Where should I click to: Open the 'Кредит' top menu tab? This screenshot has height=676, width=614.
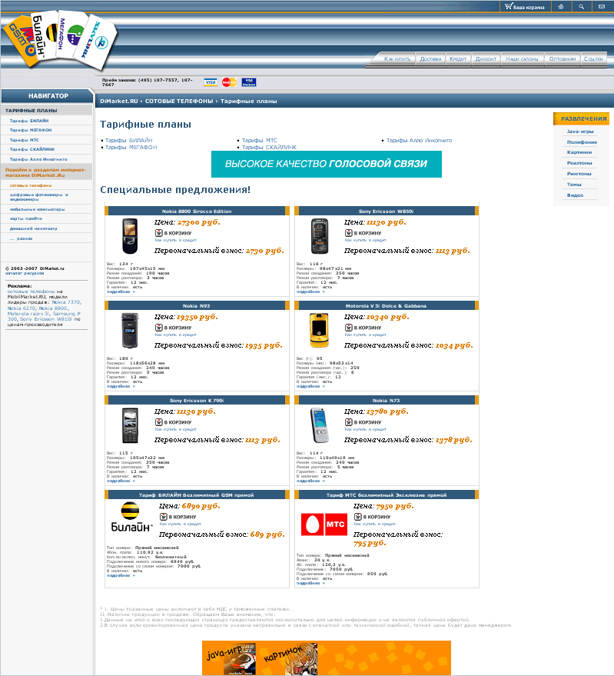coord(457,59)
